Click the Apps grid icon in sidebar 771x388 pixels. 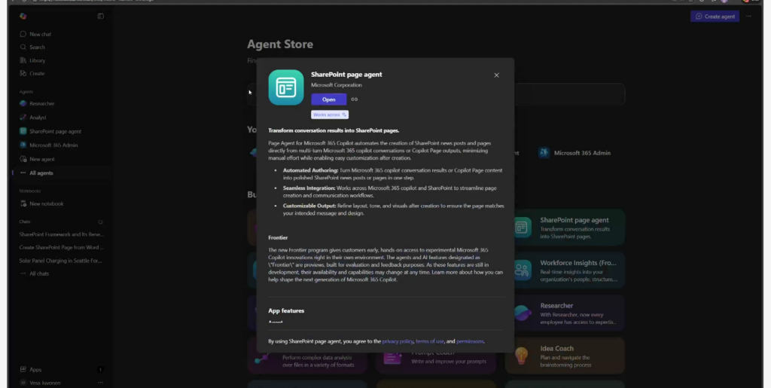point(23,369)
